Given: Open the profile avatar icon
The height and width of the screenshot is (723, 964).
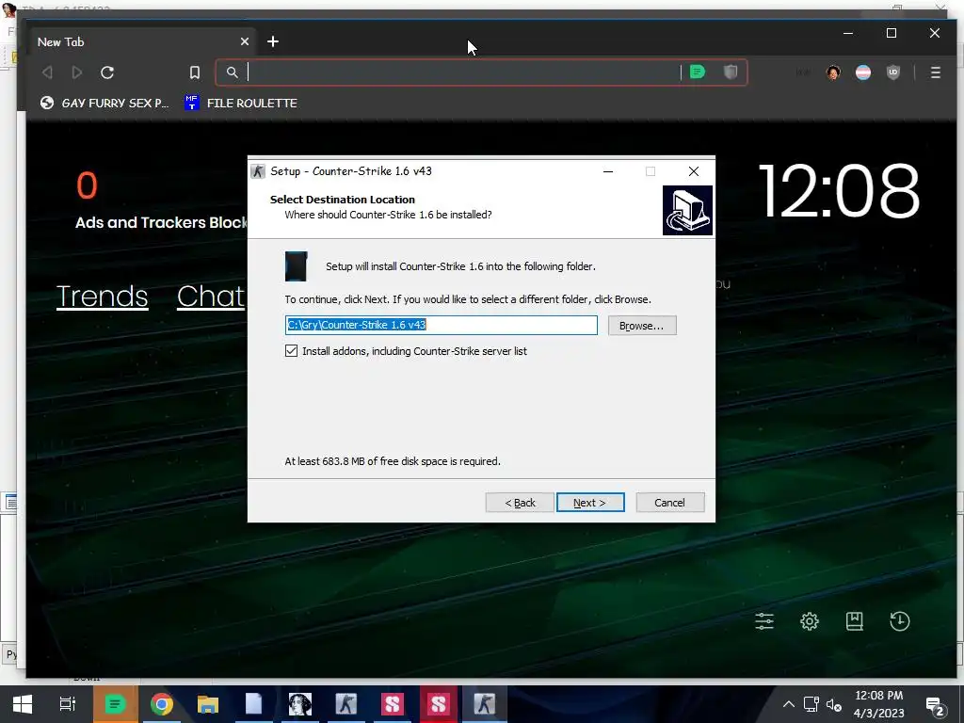Looking at the screenshot, I should pyautogui.click(x=833, y=72).
